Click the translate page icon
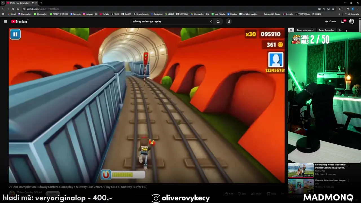Viewport: 361px width, 203px height. tap(320, 9)
